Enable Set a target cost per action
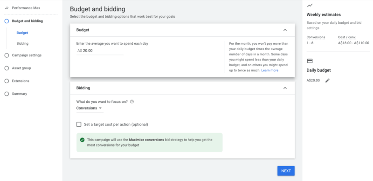Screen dimensions: 373x181 (x=79, y=125)
